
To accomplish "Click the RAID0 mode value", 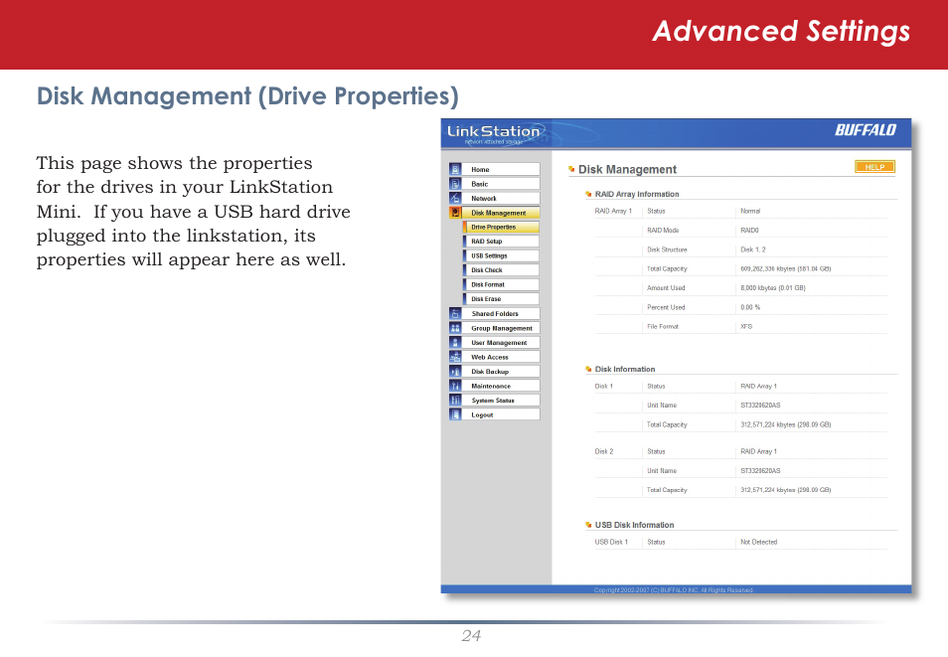I will (x=749, y=231).
